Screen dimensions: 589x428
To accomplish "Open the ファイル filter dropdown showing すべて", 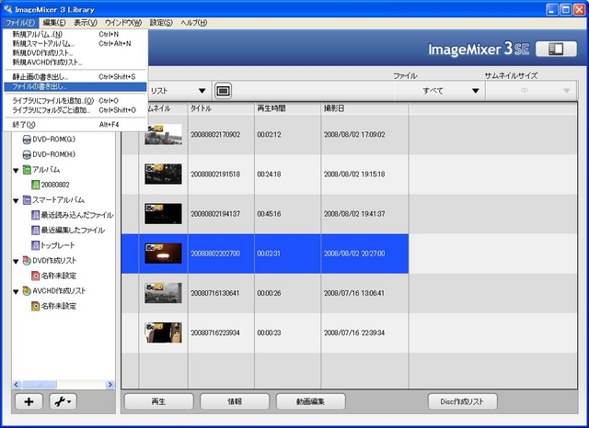I will tap(440, 91).
